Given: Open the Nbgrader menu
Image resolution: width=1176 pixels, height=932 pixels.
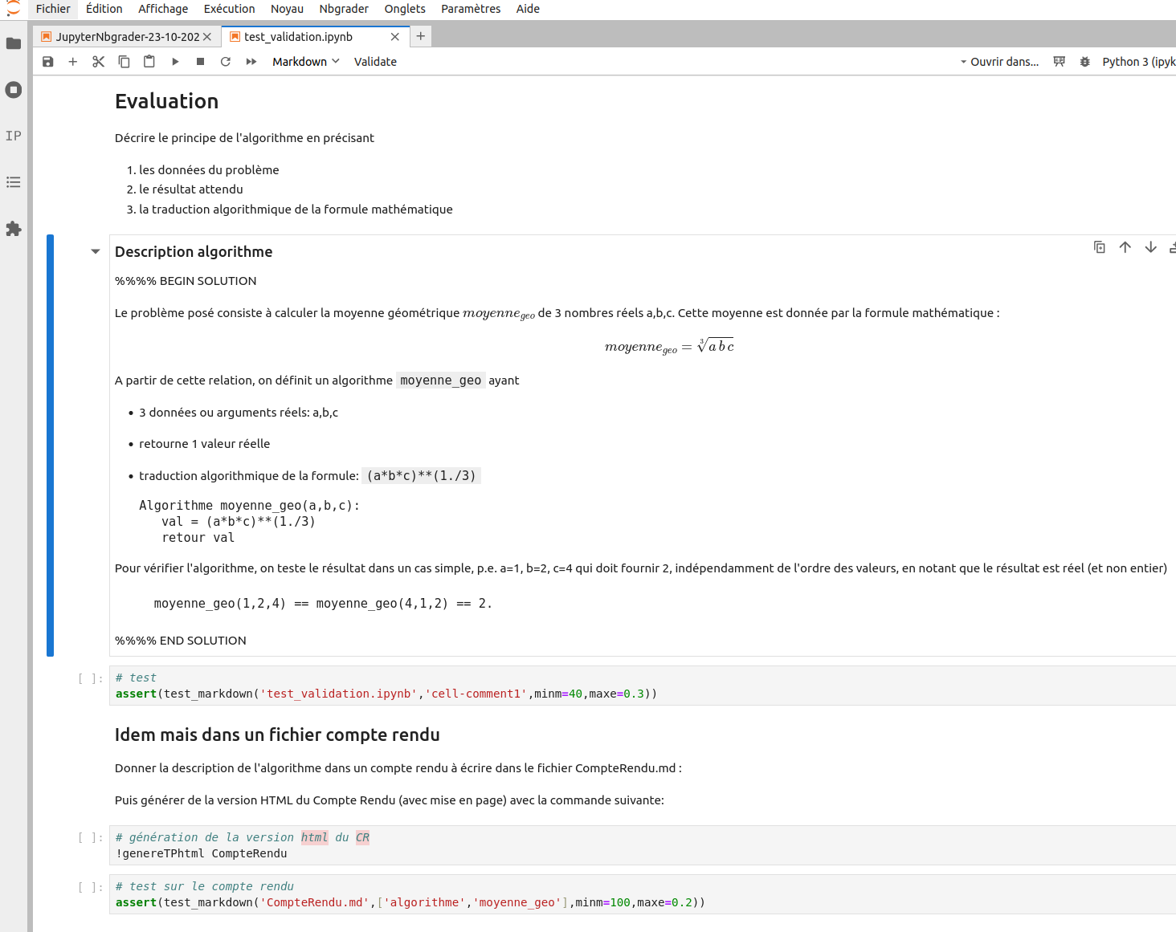Looking at the screenshot, I should point(344,9).
